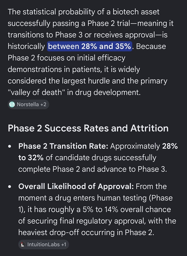Expand the +2 additional sources count
The image size is (187, 256).
click(x=43, y=104)
